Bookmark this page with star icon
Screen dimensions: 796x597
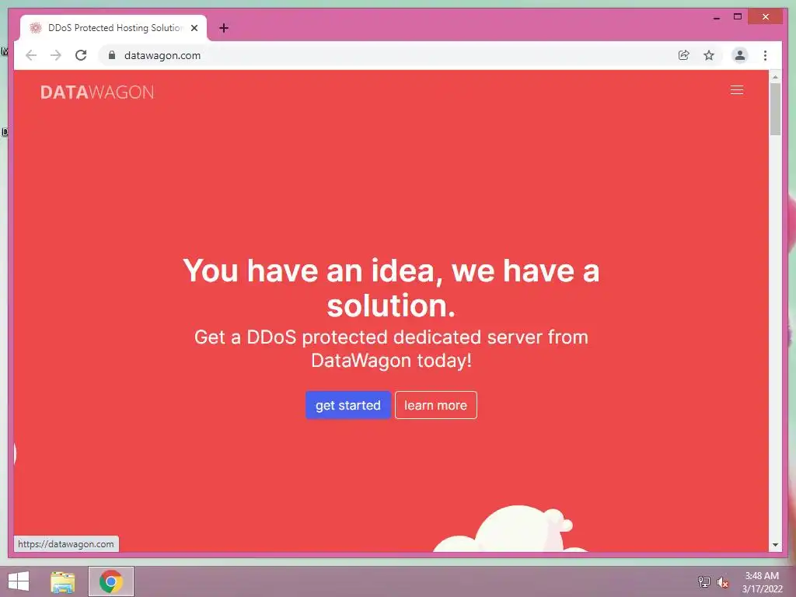709,55
